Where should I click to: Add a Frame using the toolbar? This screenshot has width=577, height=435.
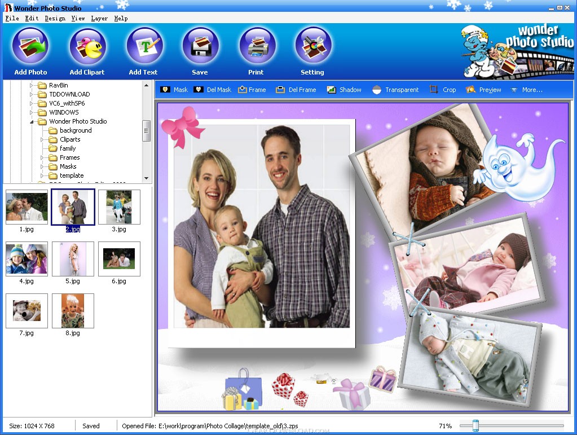click(252, 90)
